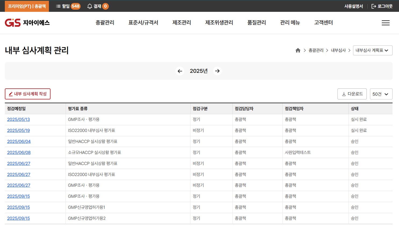399x233 pixels.
Task: Click the 다운로드 download button
Action: click(352, 94)
